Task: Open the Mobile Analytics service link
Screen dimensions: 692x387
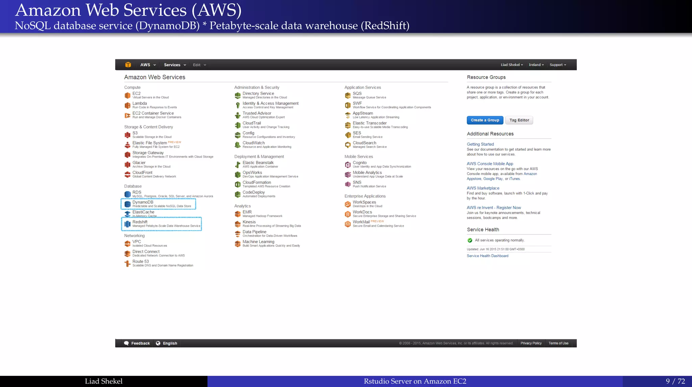Action: pos(367,172)
